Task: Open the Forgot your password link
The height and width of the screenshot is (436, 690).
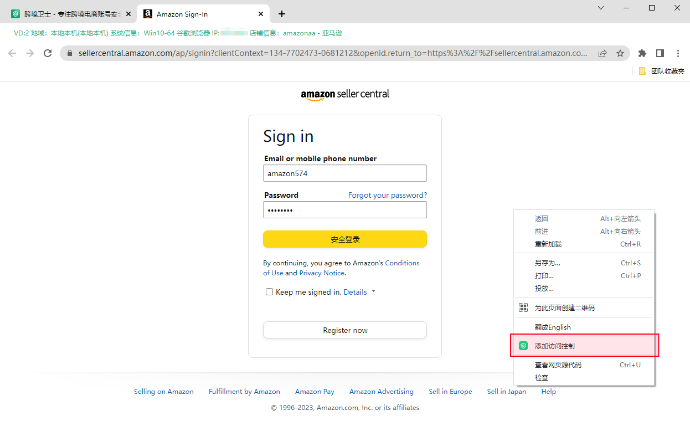Action: click(x=388, y=195)
